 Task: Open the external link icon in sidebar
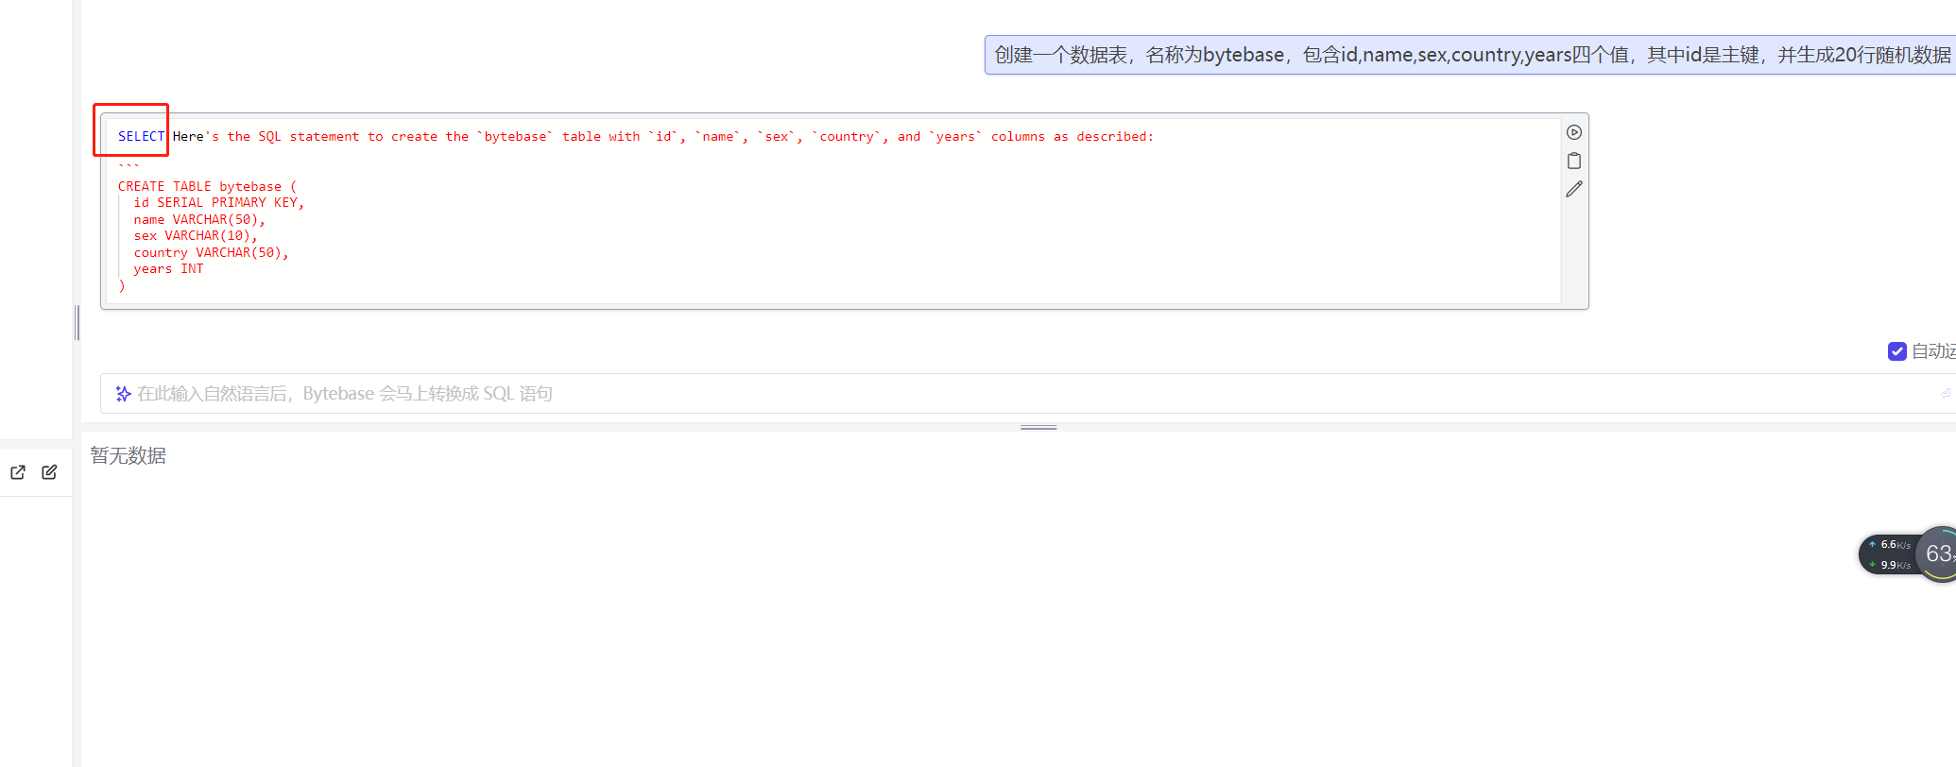(x=18, y=472)
